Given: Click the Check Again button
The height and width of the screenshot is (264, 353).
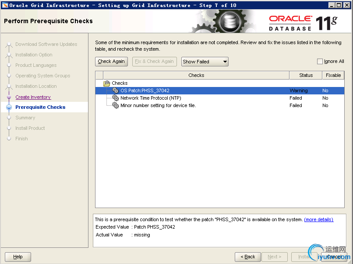Looking at the screenshot, I should click(111, 61).
